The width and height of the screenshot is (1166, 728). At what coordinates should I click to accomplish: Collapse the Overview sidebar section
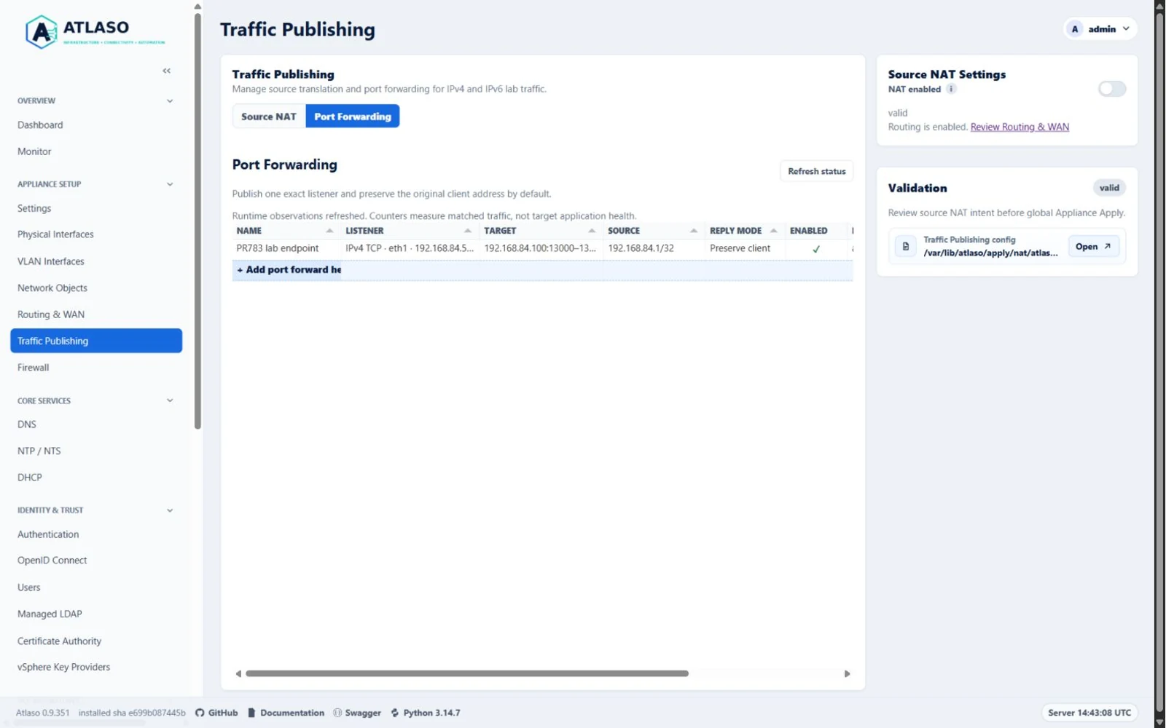170,101
